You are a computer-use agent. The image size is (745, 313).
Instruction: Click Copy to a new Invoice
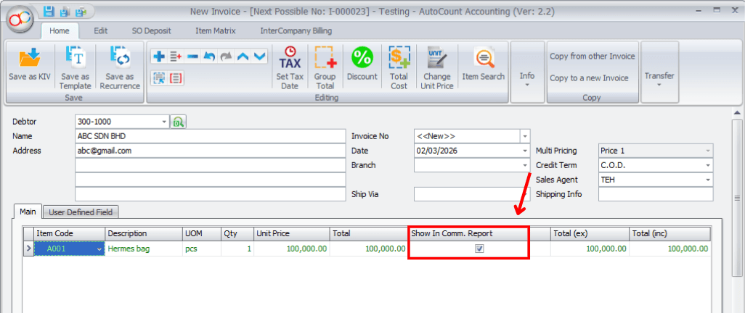[x=589, y=78]
